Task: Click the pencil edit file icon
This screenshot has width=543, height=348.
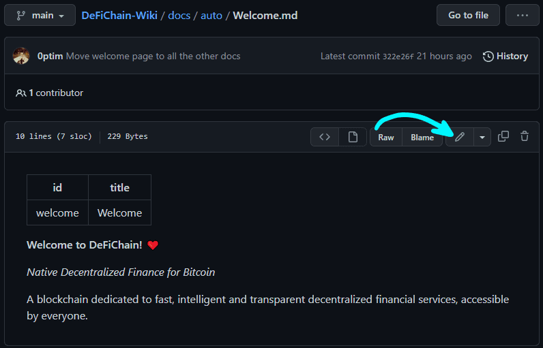Action: point(460,137)
